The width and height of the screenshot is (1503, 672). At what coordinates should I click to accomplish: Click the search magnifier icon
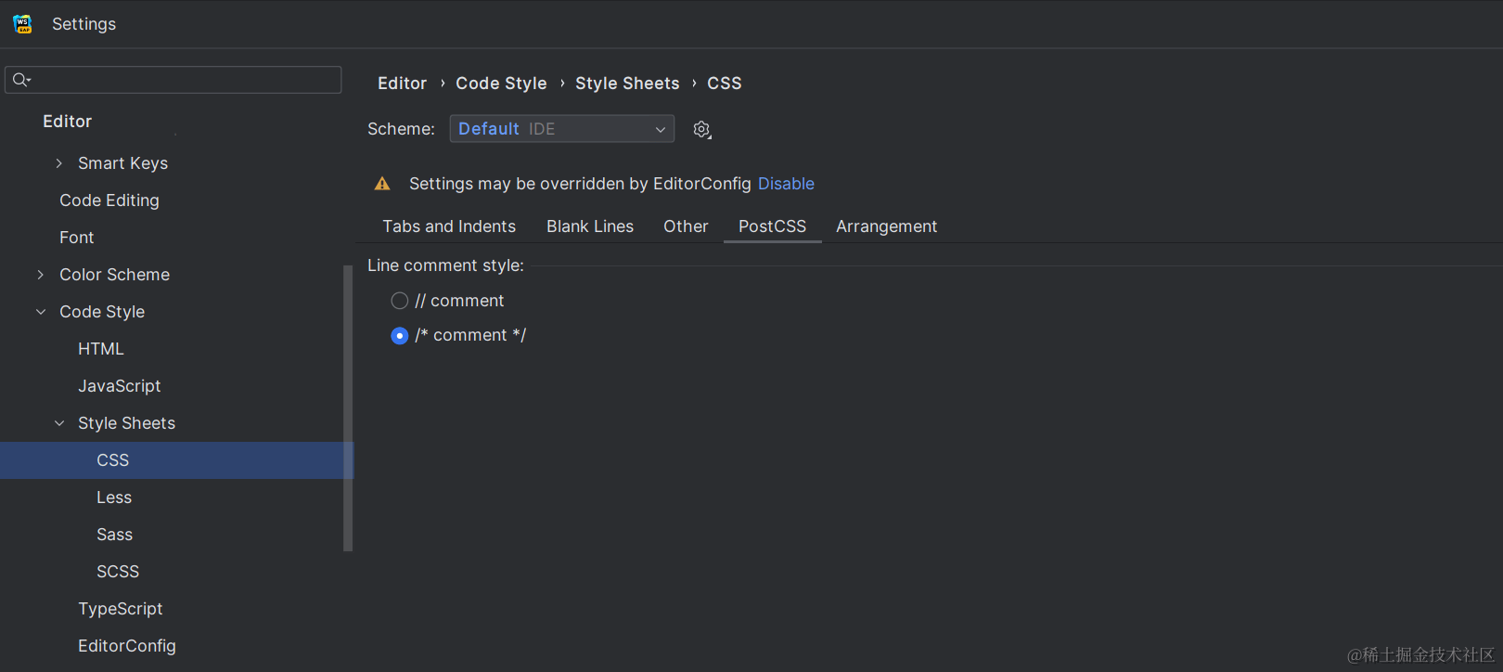click(x=21, y=80)
